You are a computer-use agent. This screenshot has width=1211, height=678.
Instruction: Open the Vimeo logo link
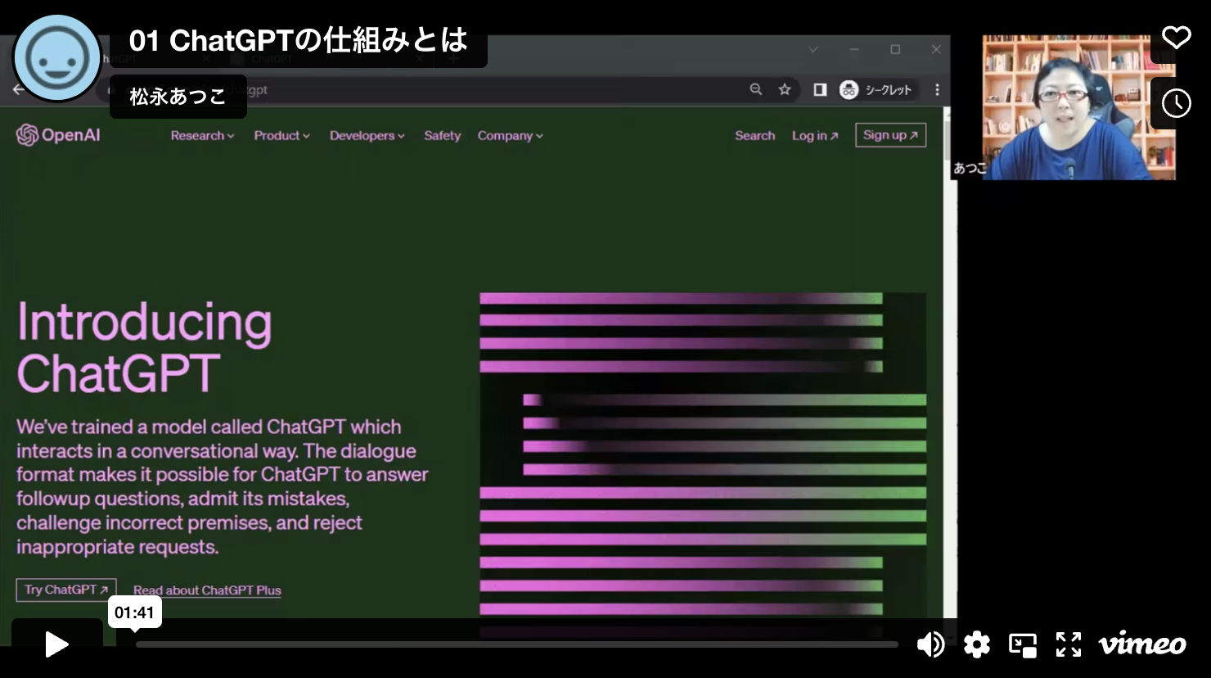coord(1142,645)
